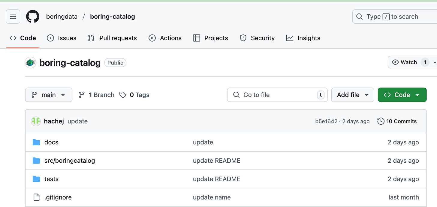Click the .gitignore file icon
The height and width of the screenshot is (207, 437).
click(x=36, y=197)
